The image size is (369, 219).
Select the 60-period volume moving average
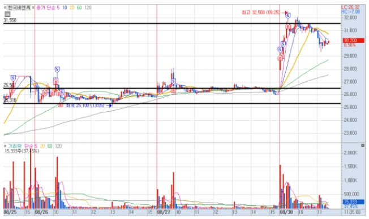click(x=49, y=146)
